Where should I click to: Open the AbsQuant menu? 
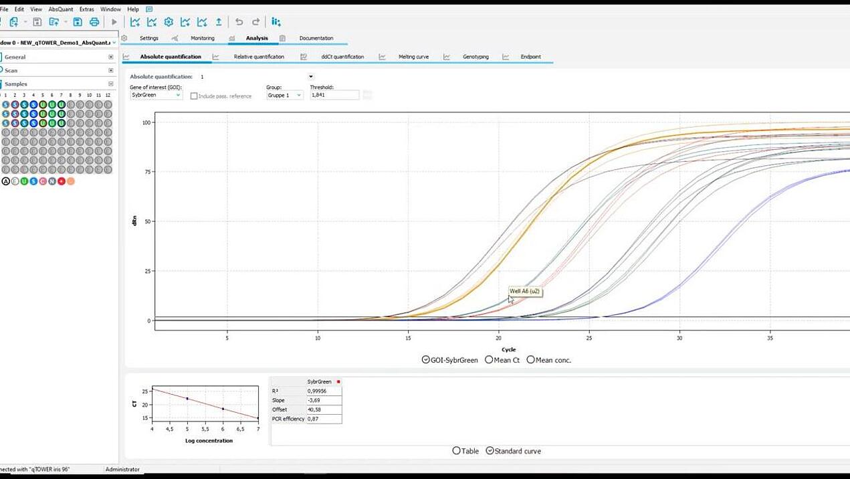61,9
